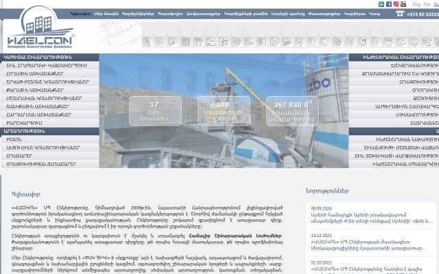Open the Լուրերի պահոց menu item
Screen dimensions: 439x274
(288, 14)
